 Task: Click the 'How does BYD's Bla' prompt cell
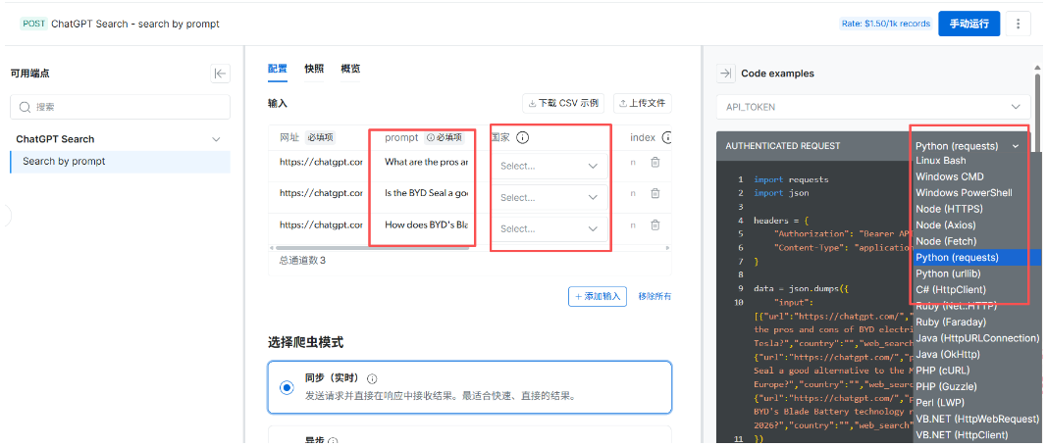pyautogui.click(x=426, y=225)
